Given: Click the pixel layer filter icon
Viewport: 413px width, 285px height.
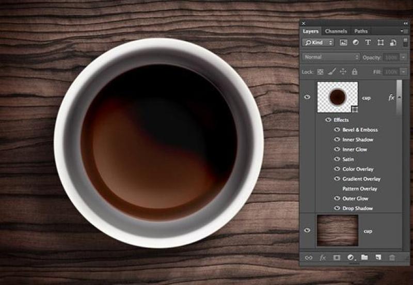Looking at the screenshot, I should click(343, 42).
